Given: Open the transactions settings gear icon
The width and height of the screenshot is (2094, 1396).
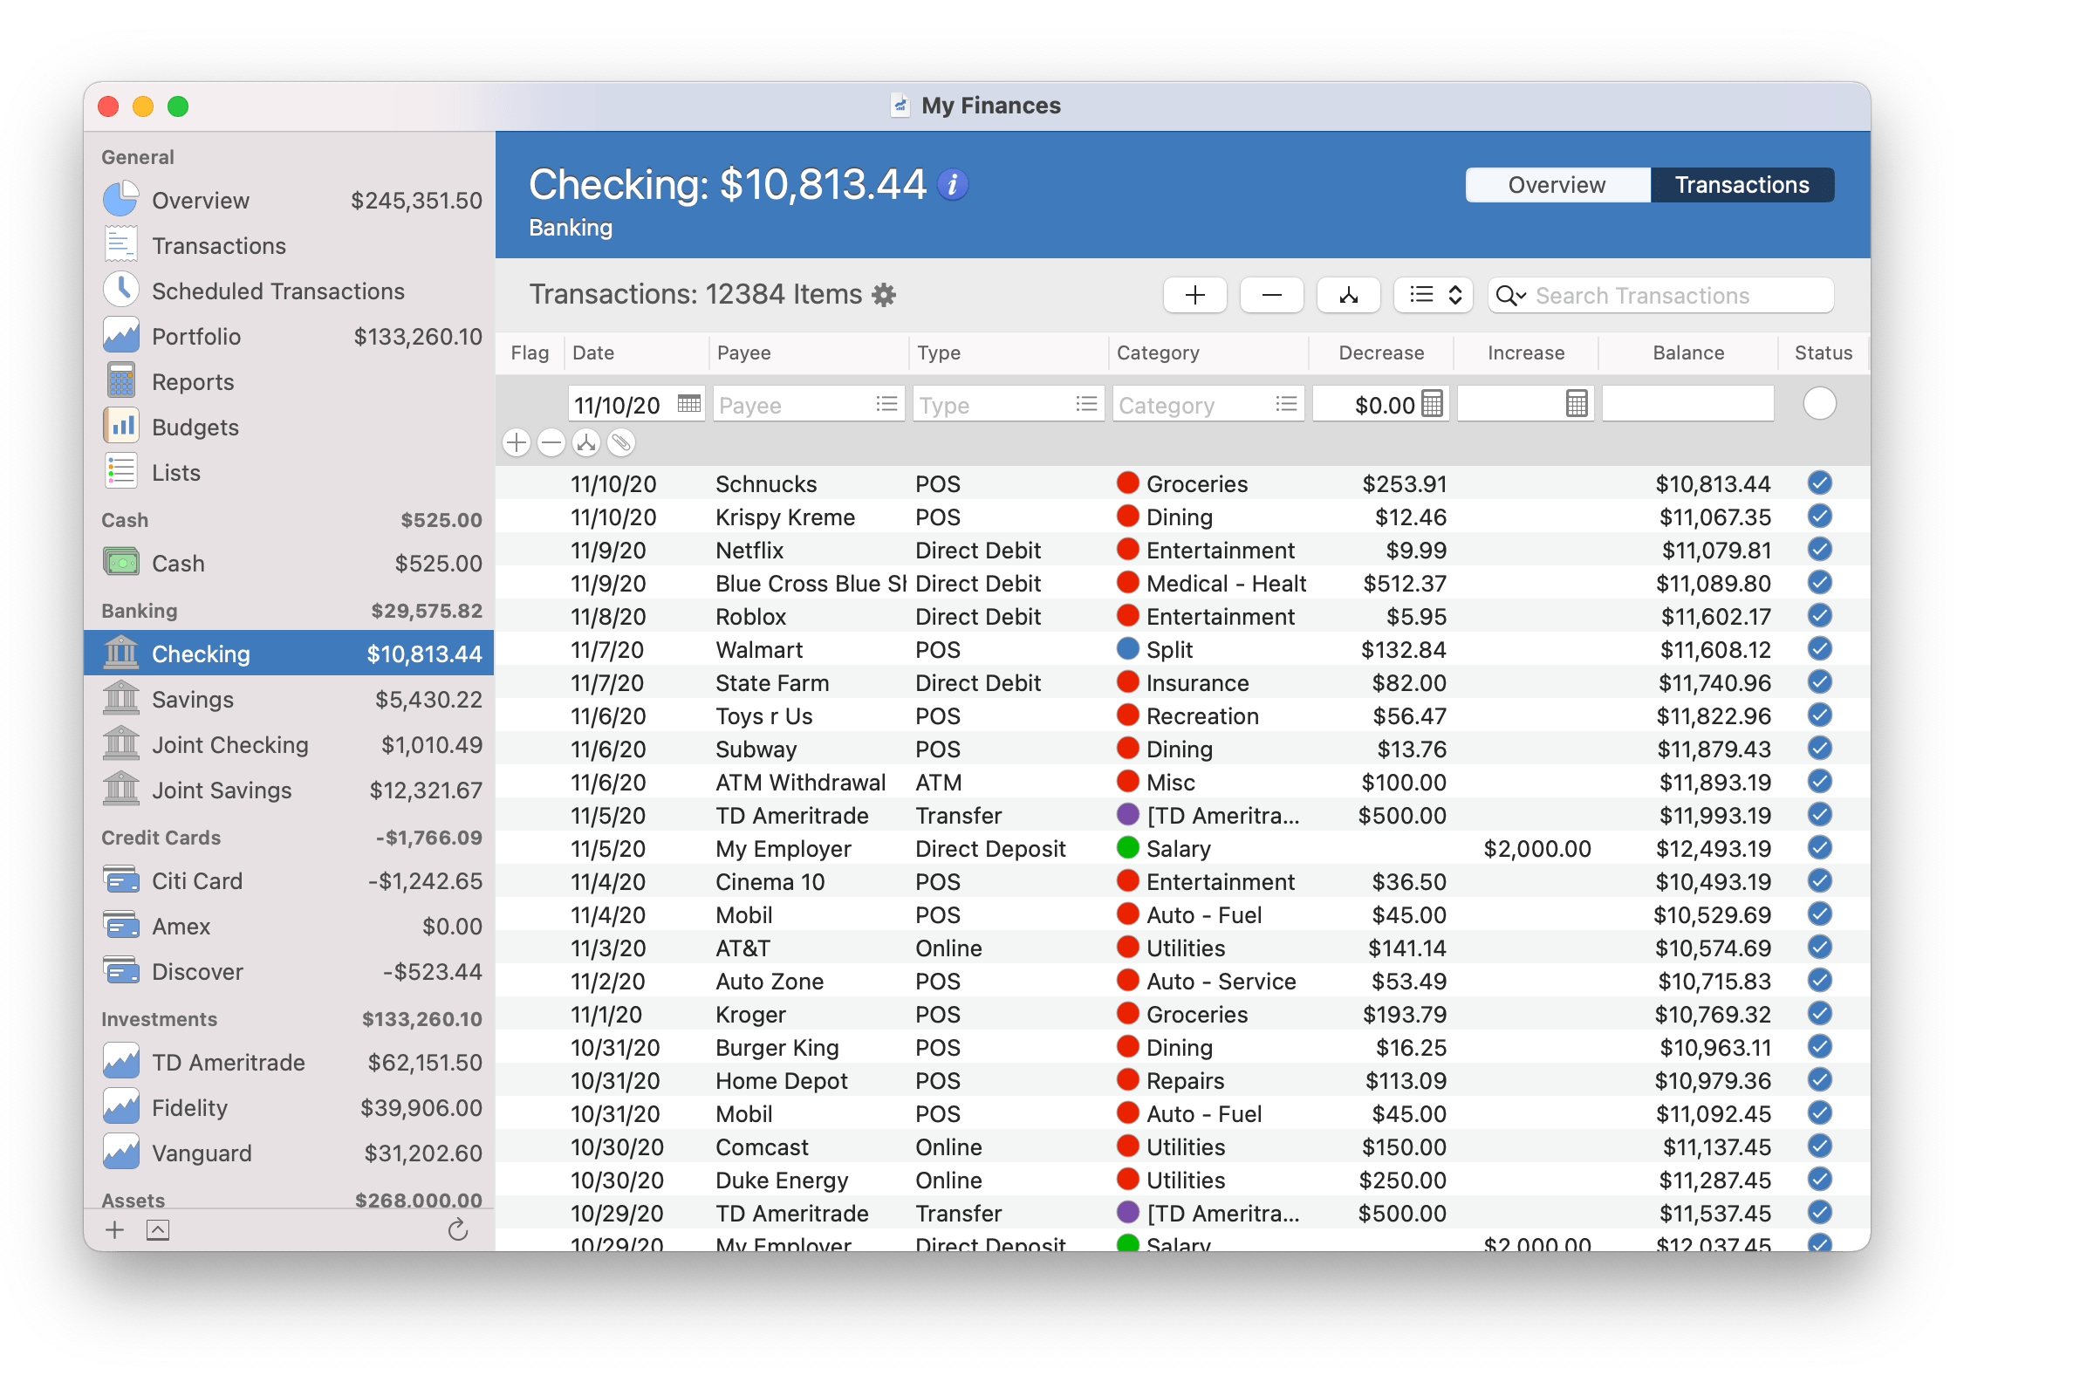Looking at the screenshot, I should pos(883,295).
